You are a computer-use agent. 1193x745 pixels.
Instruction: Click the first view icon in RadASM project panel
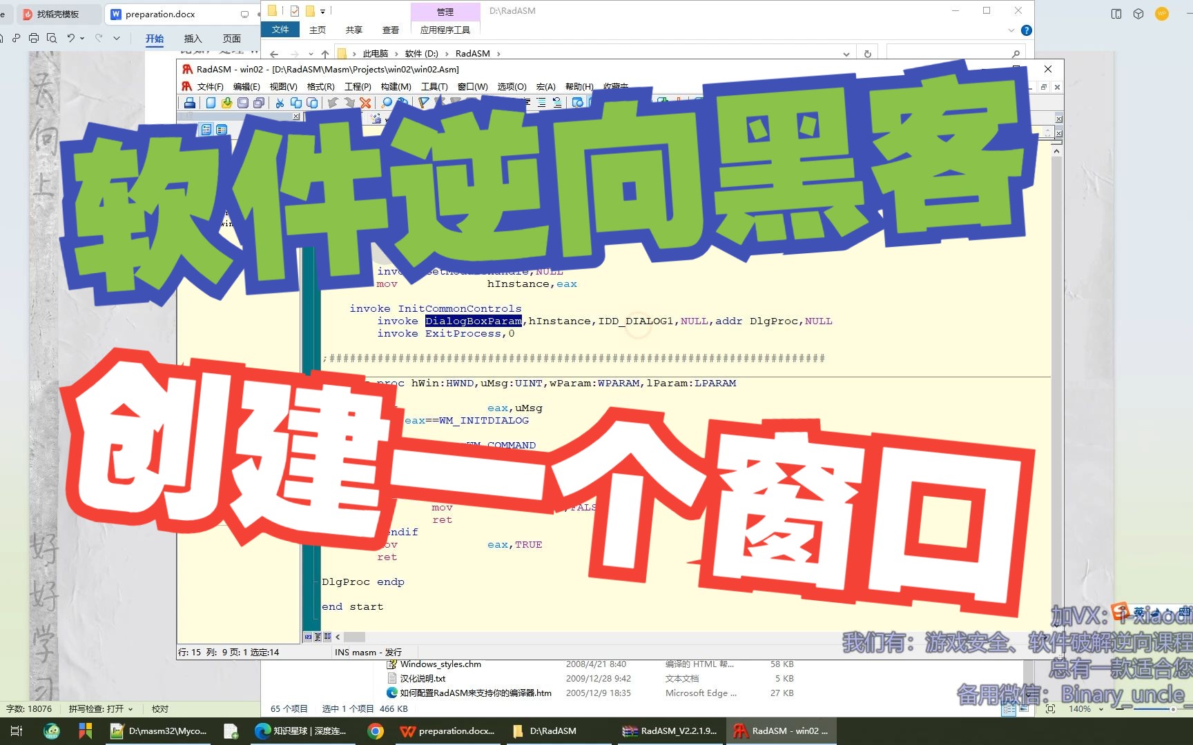coord(206,130)
